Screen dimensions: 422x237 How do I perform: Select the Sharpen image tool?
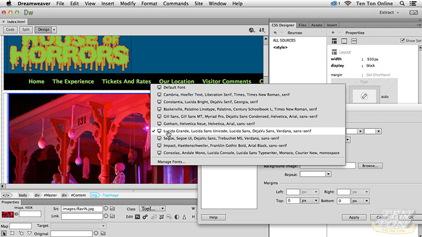coord(184,217)
